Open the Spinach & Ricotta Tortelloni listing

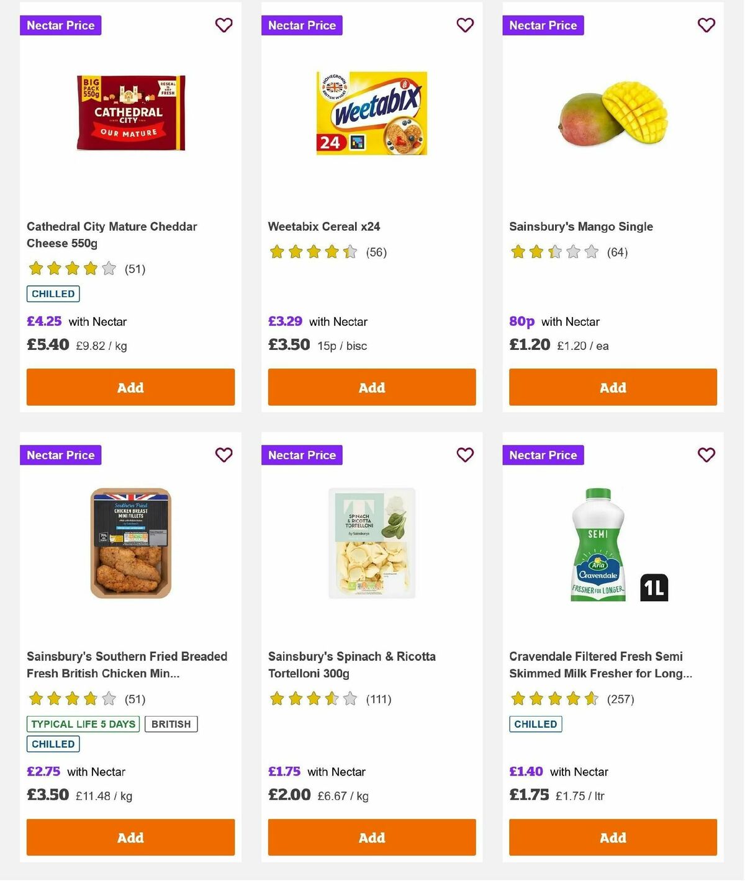click(351, 664)
